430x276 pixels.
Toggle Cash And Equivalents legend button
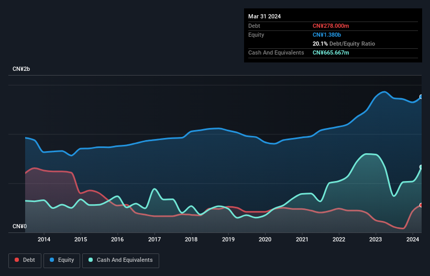120,260
